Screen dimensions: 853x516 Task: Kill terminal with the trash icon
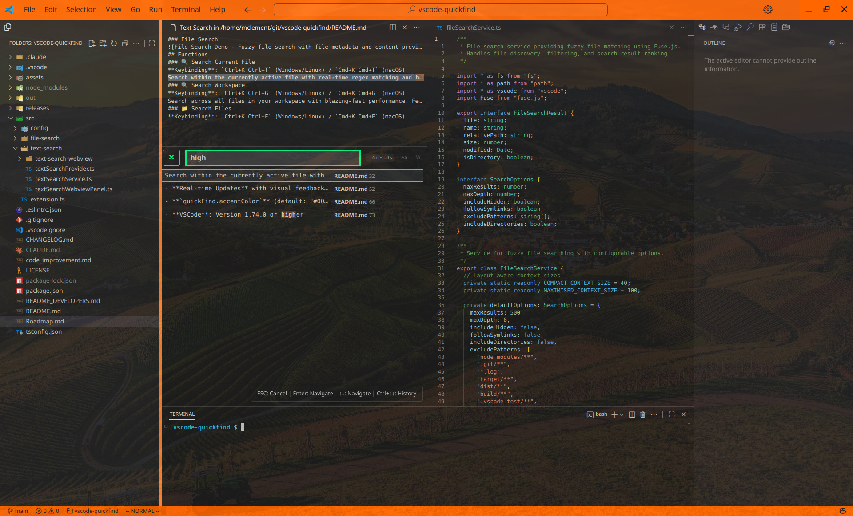coord(642,414)
